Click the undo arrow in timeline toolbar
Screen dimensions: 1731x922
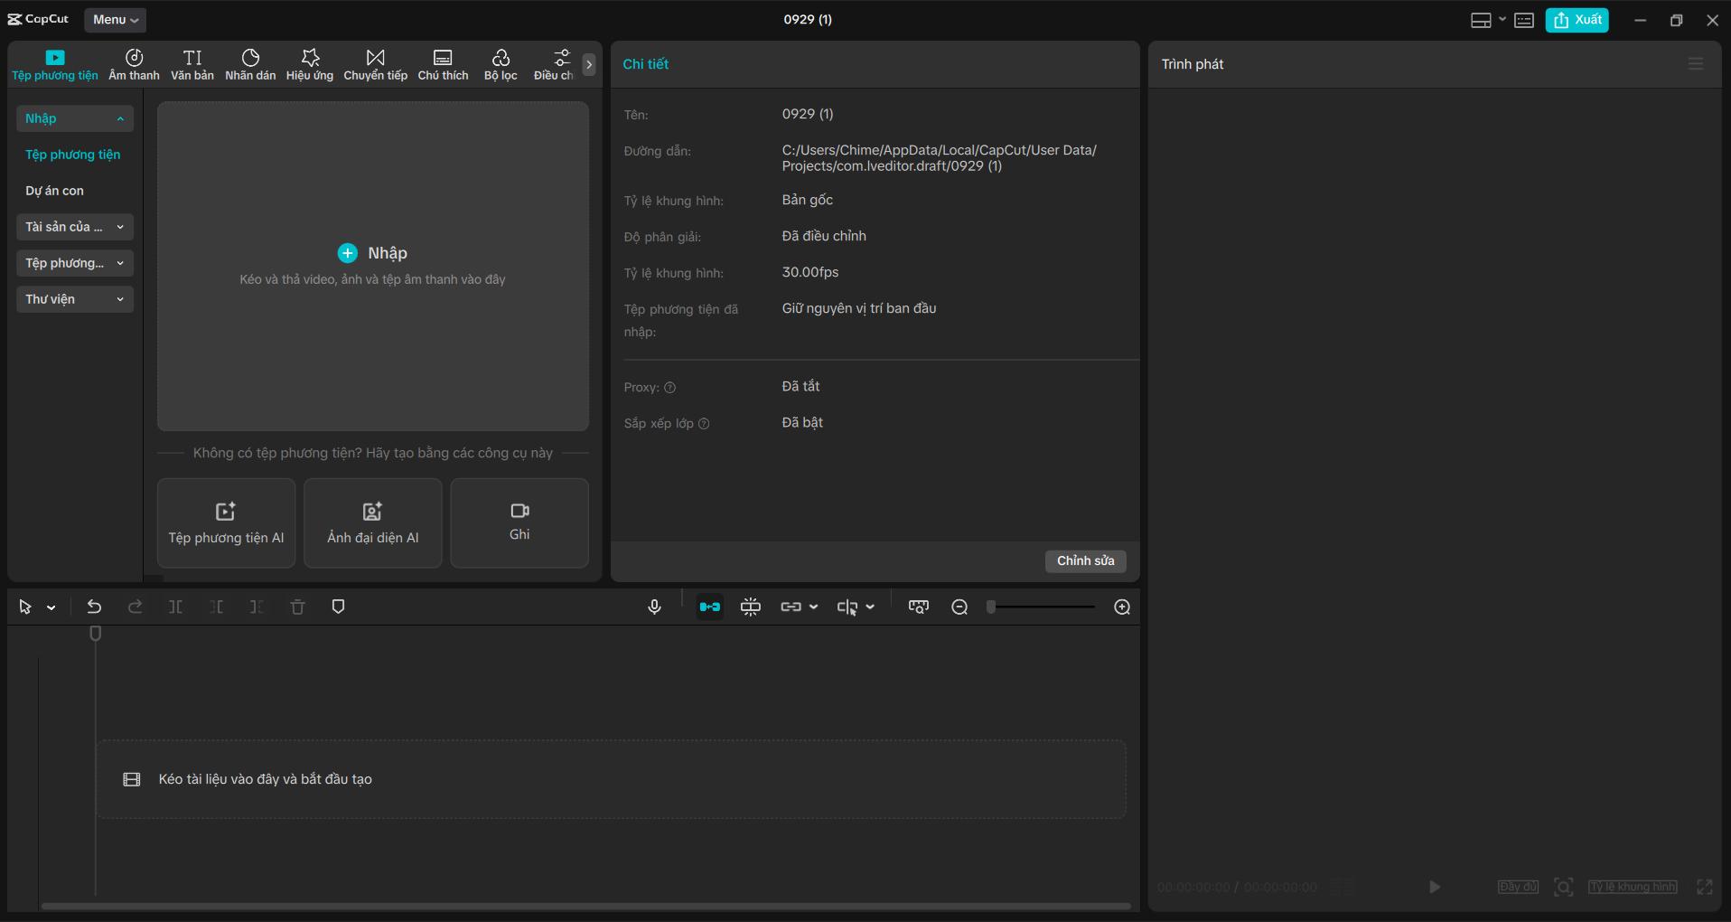[94, 607]
